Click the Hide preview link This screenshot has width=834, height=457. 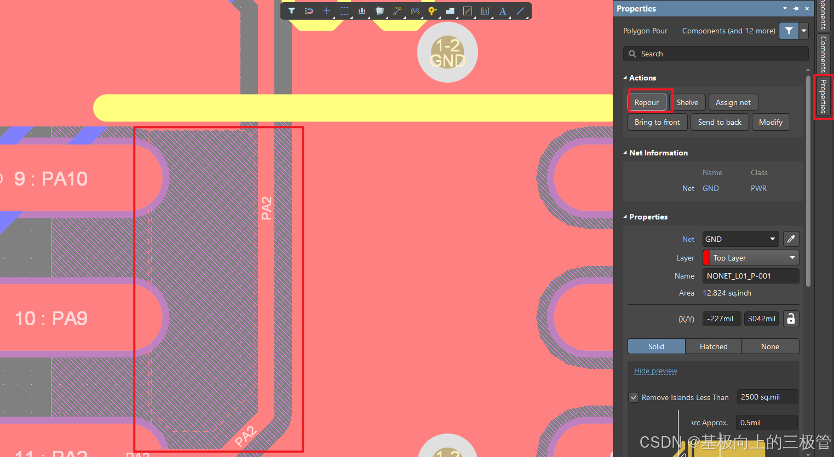pyautogui.click(x=655, y=371)
